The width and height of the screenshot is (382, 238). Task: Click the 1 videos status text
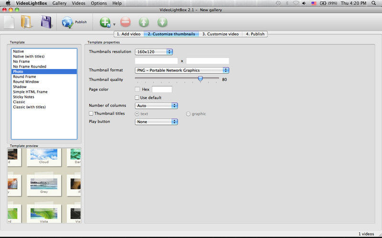click(366, 234)
